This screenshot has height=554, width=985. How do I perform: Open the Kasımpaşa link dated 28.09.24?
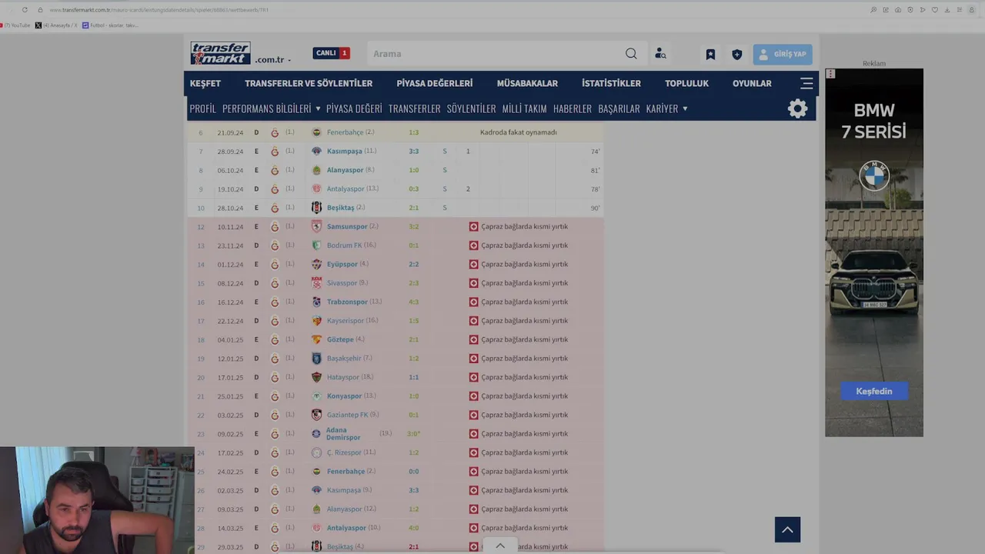coord(344,152)
